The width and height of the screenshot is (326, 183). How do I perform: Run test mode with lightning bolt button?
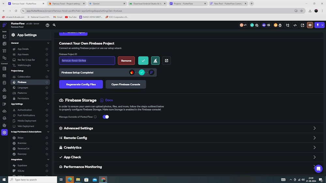coord(318,25)
